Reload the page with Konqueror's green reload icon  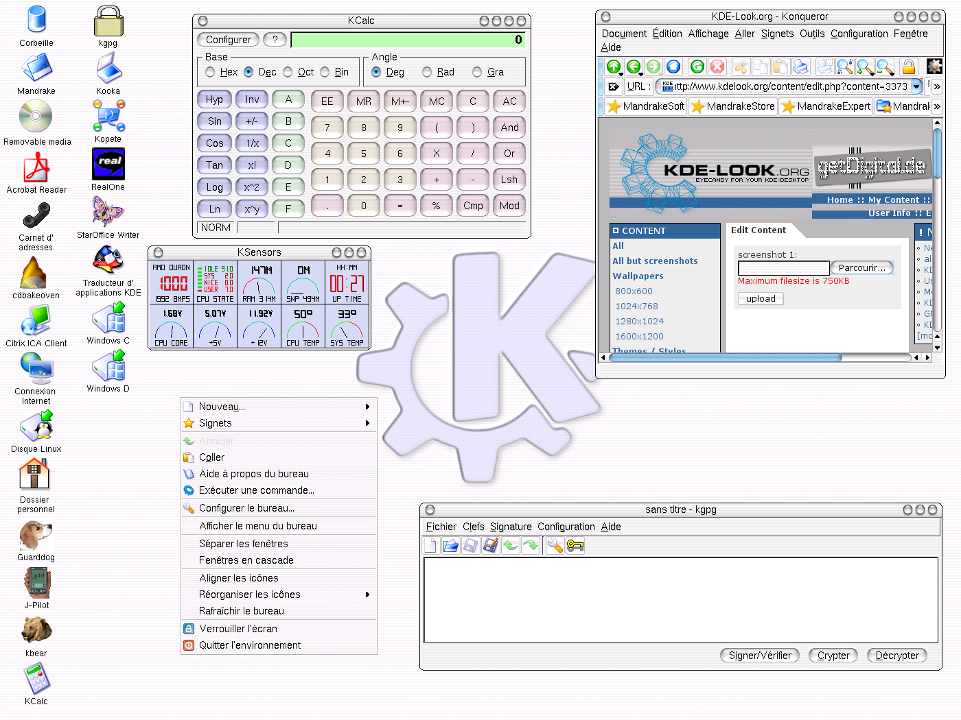pos(697,67)
